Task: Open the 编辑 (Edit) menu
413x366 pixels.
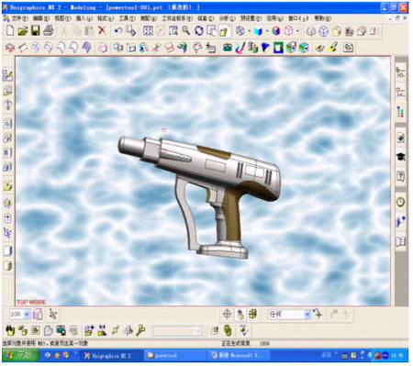Action: tap(40, 18)
